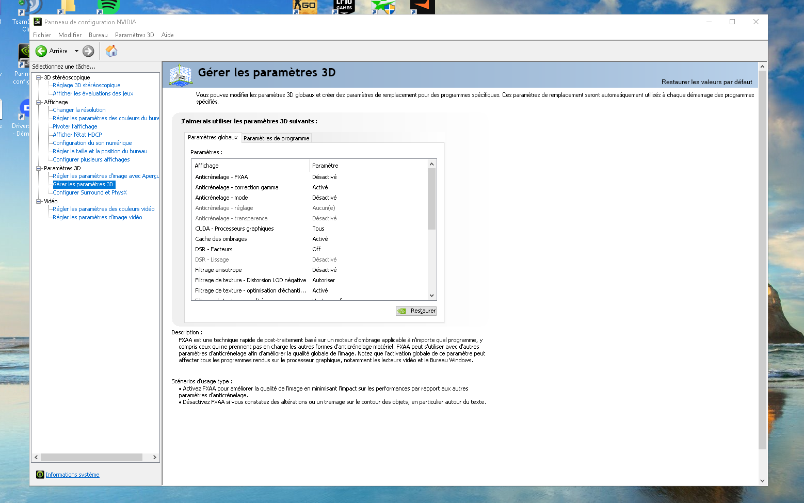Image resolution: width=804 pixels, height=503 pixels.
Task: Click the Paramètre column header
Action: coord(368,166)
